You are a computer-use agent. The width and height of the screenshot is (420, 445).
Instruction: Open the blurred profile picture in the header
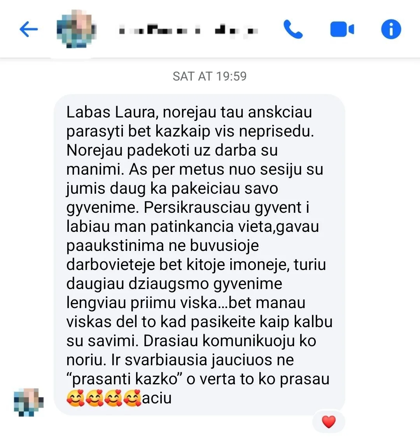coord(76,29)
